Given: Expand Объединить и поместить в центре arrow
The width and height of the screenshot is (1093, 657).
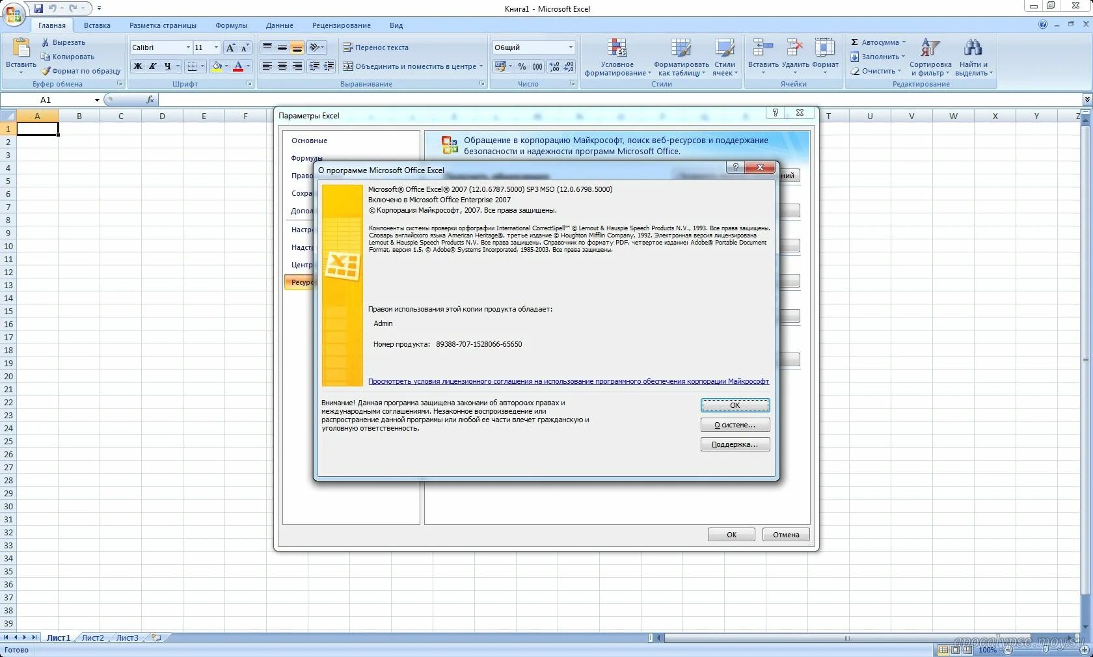Looking at the screenshot, I should click(481, 66).
